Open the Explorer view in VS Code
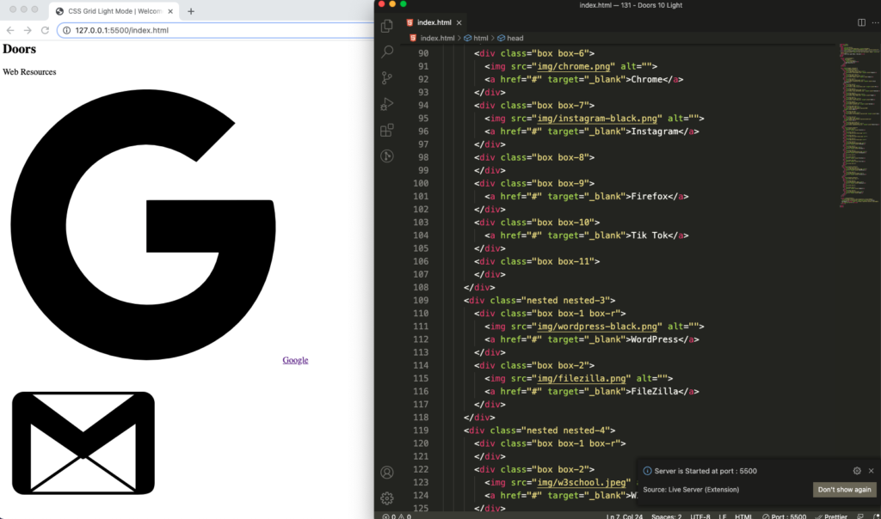The height and width of the screenshot is (519, 881). pos(386,26)
